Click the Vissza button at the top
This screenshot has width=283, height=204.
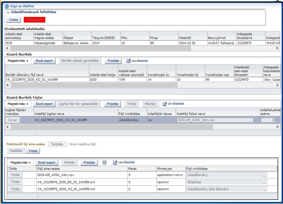coord(13,20)
